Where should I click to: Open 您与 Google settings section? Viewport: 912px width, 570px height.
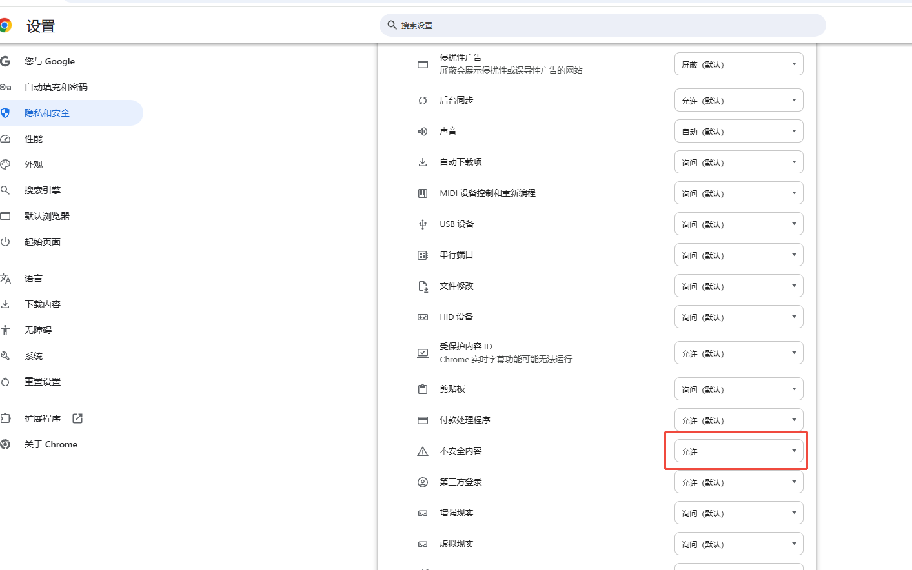71,61
